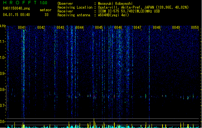Viewport: 202px width, 128px height.
Task: Click the 1.1 frequency axis label
Action: tap(3, 42)
